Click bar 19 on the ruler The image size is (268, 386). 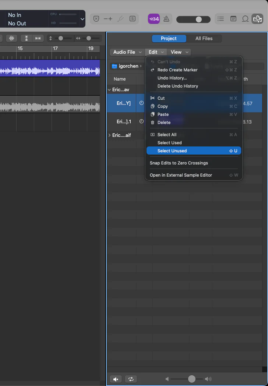(x=91, y=49)
